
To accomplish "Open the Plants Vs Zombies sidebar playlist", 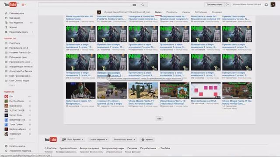I will click(x=20, y=52).
